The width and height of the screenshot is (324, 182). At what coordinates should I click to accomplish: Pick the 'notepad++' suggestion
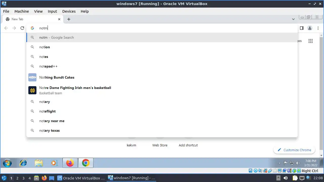click(162, 66)
